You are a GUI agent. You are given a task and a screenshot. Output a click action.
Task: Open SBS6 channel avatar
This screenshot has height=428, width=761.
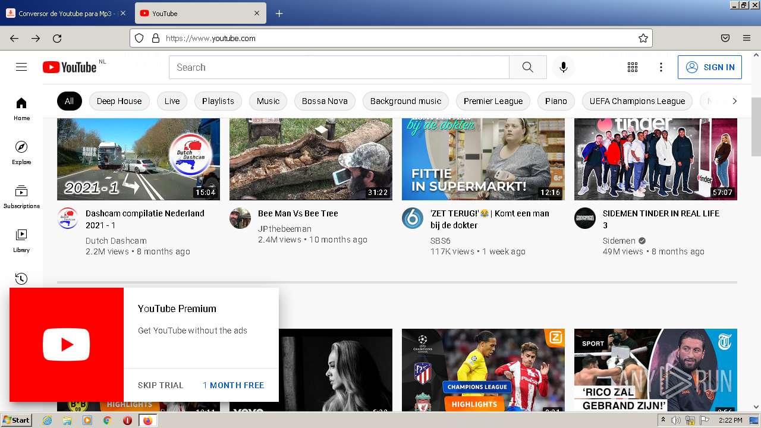click(x=413, y=218)
